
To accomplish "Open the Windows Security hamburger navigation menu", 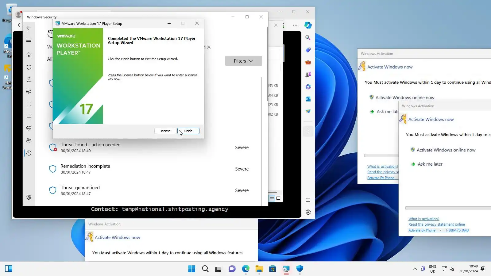I will click(29, 40).
